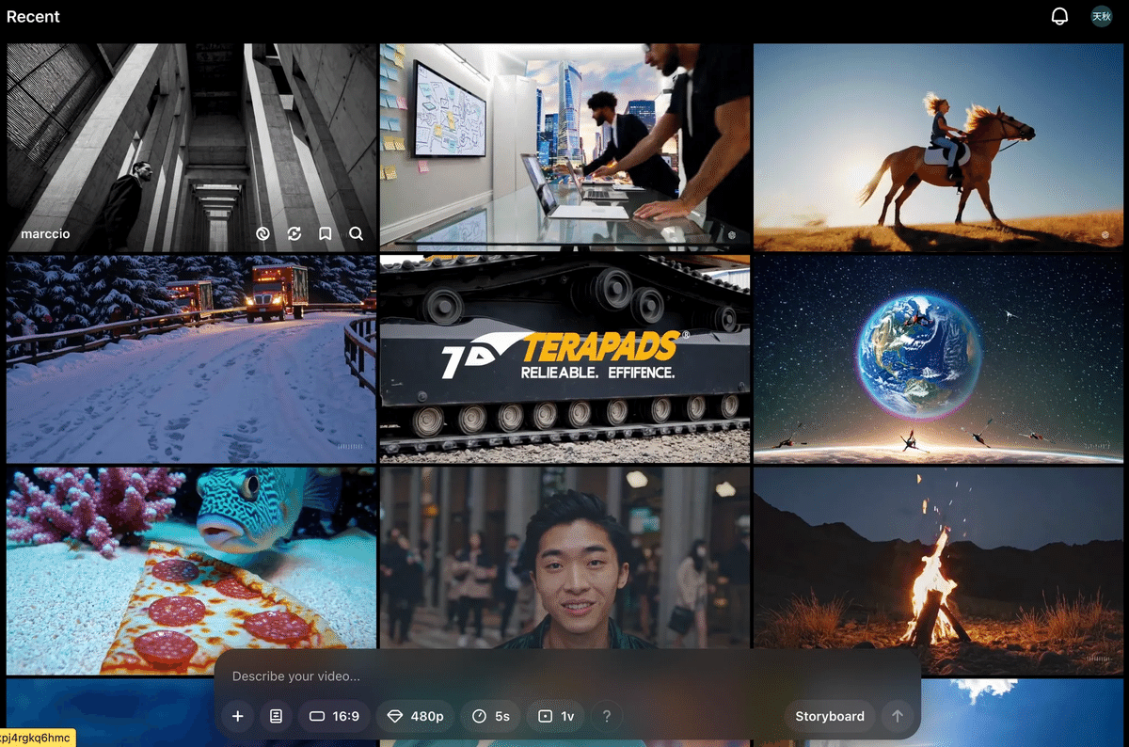Image resolution: width=1129 pixels, height=747 pixels.
Task: Click the question mark help icon
Action: (x=607, y=716)
